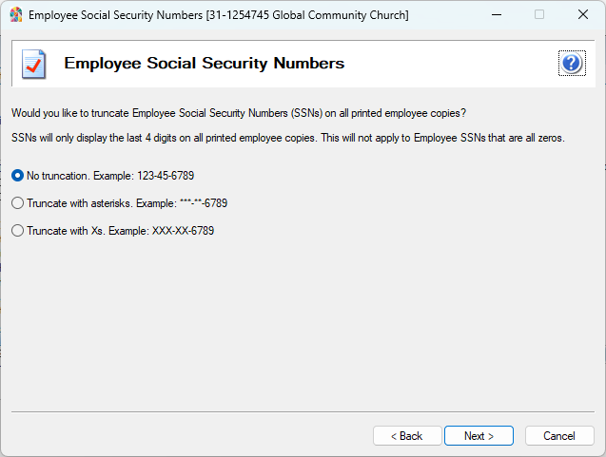
Task: Click the application icon in title bar
Action: tap(15, 15)
